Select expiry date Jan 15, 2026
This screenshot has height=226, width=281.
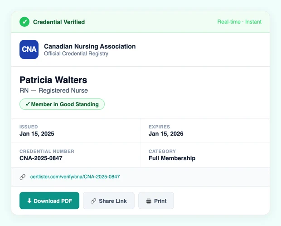pyautogui.click(x=166, y=134)
